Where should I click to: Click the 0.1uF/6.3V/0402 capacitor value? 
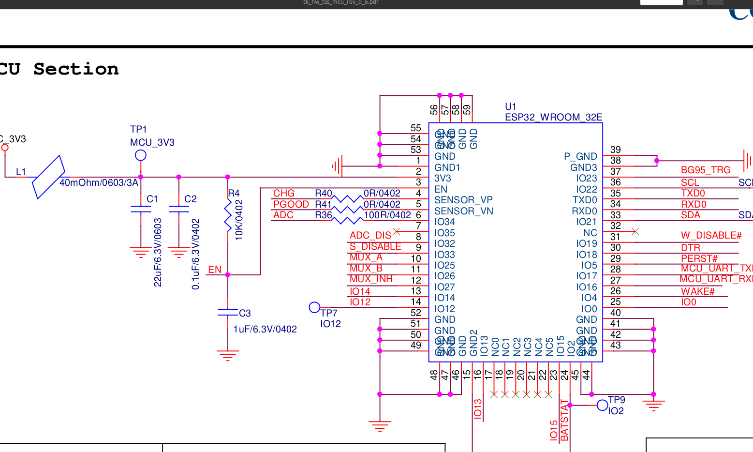(x=195, y=254)
